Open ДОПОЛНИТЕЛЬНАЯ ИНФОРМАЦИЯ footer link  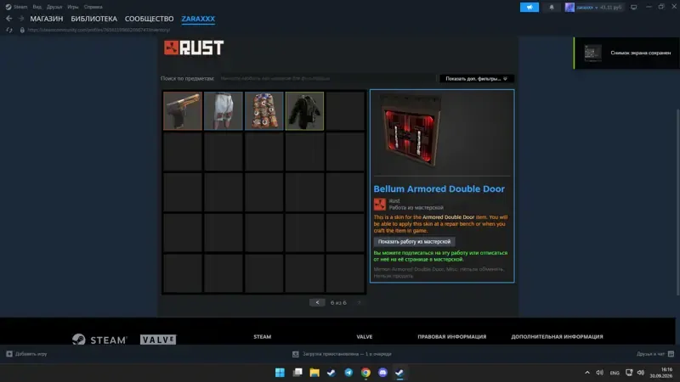(557, 336)
